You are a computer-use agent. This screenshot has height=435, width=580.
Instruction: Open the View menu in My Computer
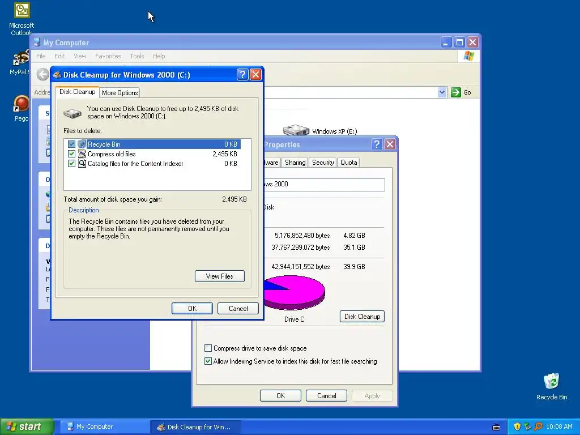coord(80,56)
